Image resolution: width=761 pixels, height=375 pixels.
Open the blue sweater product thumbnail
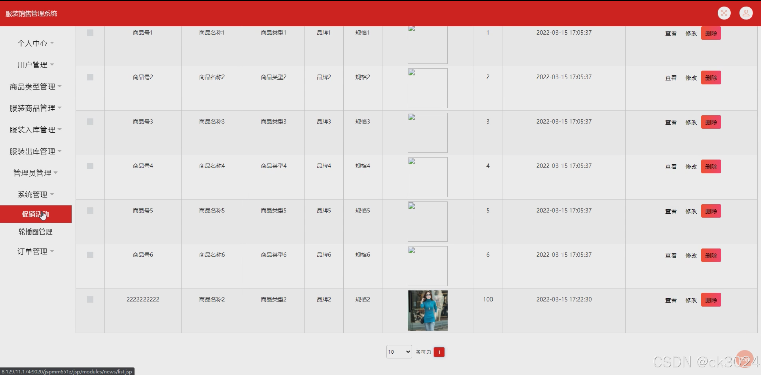(x=427, y=310)
